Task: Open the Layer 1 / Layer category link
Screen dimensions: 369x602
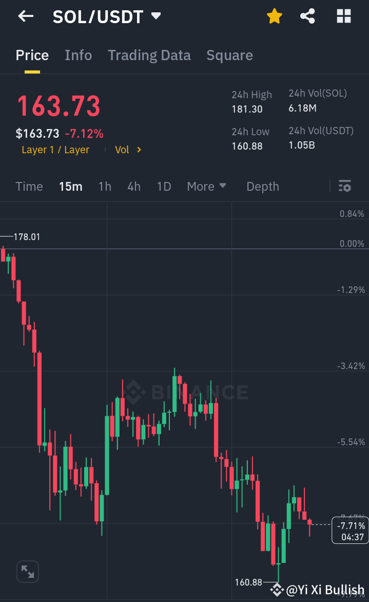Action: tap(55, 150)
